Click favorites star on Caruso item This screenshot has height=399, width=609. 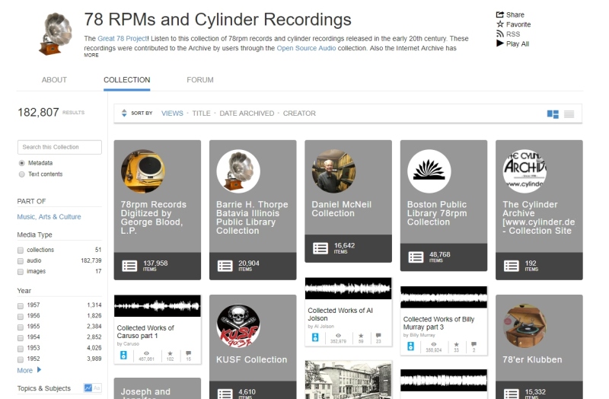point(170,353)
